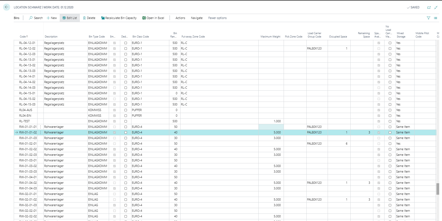This screenshot has width=442, height=221.
Task: Check No Load Carrier box for RW-01-01-02
Action: coord(390,133)
